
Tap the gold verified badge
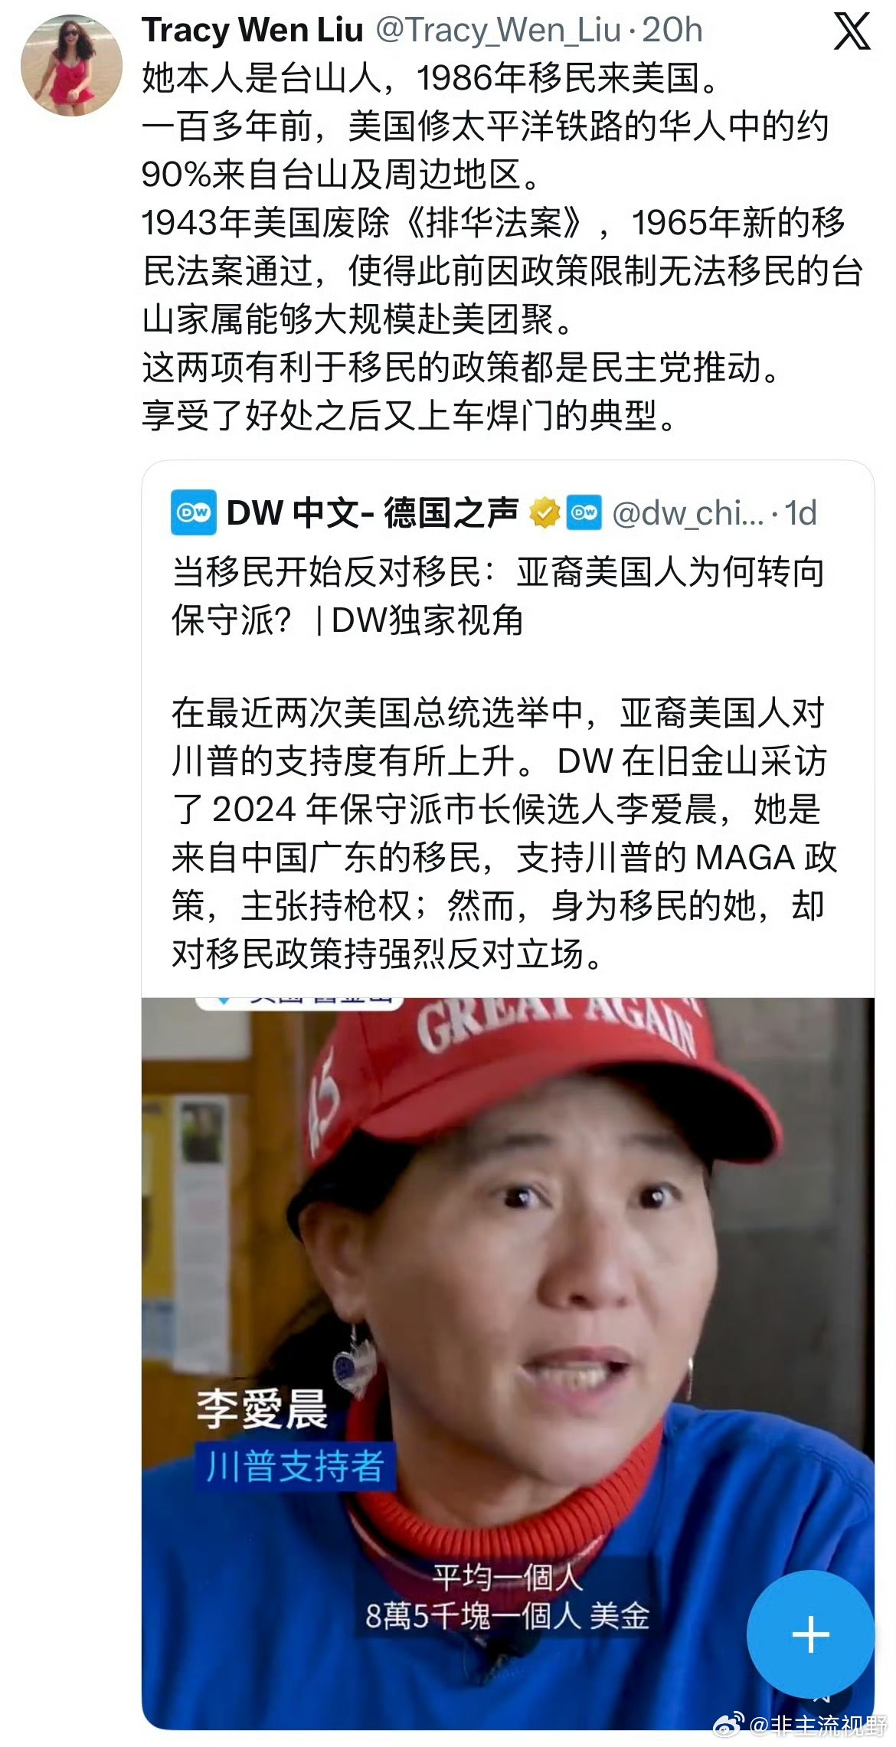tap(545, 512)
